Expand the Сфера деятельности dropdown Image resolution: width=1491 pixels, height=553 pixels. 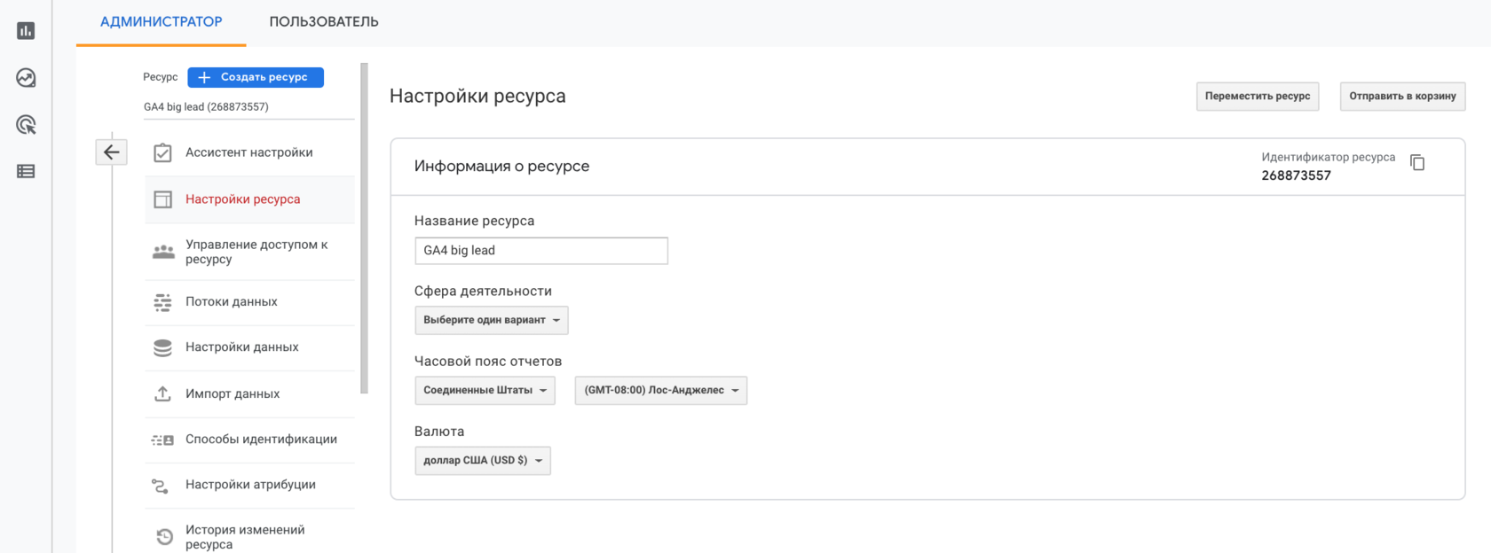pyautogui.click(x=491, y=320)
